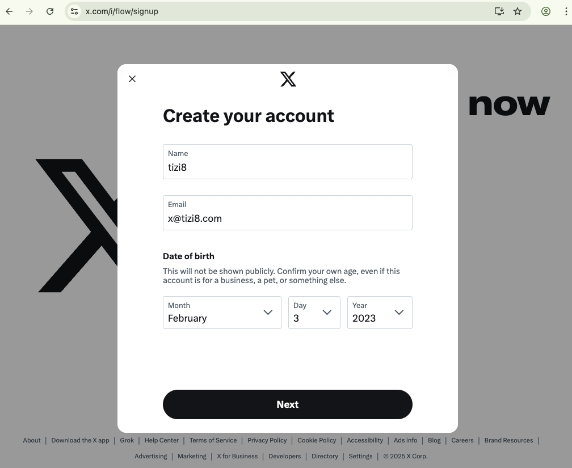The image size is (572, 468).
Task: Open the browser three-dot menu
Action: (566, 11)
